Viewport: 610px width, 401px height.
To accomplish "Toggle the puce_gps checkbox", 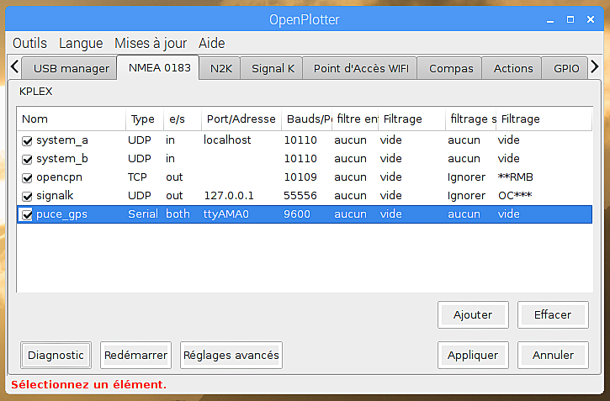I will (27, 215).
